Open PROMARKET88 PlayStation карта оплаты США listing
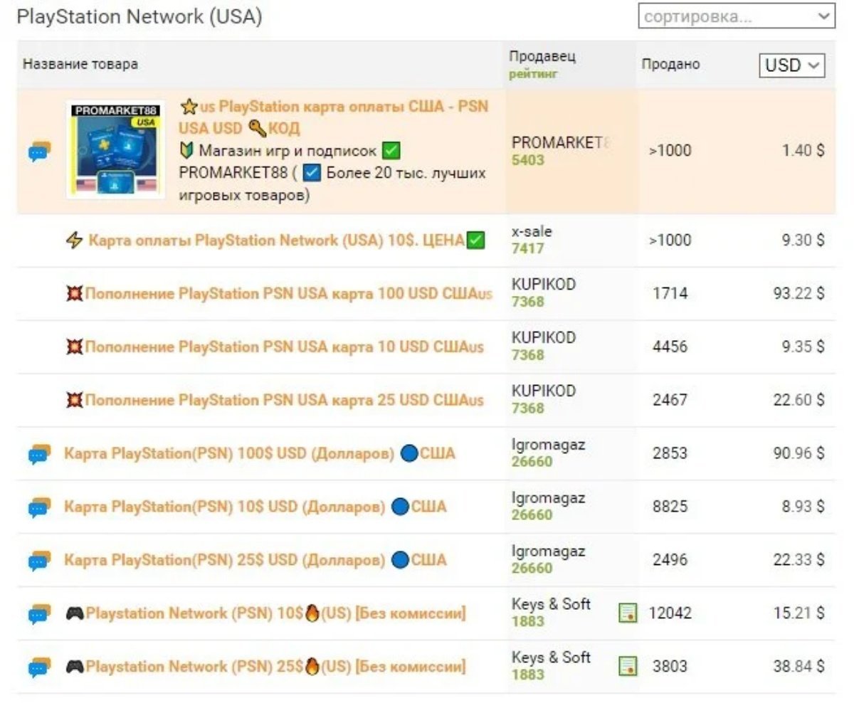The height and width of the screenshot is (703, 854). pos(334,117)
